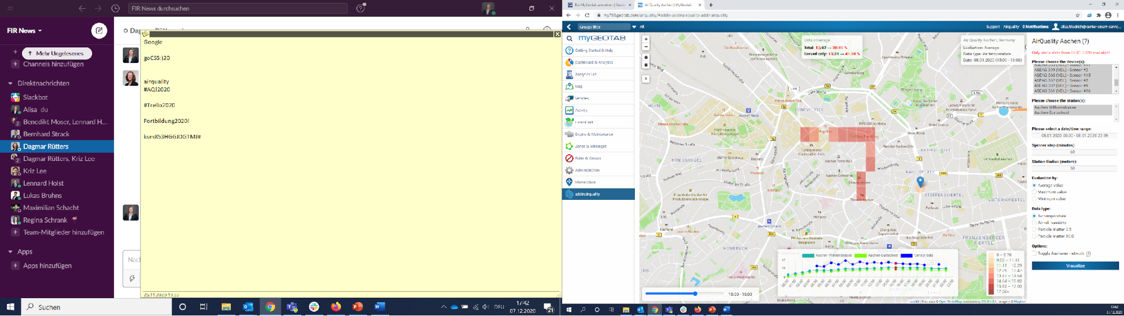
Task: Click the Slack help question mark icon
Action: pos(361,8)
